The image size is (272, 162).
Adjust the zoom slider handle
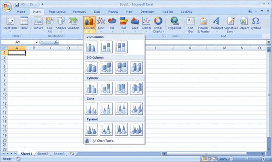click(x=247, y=159)
